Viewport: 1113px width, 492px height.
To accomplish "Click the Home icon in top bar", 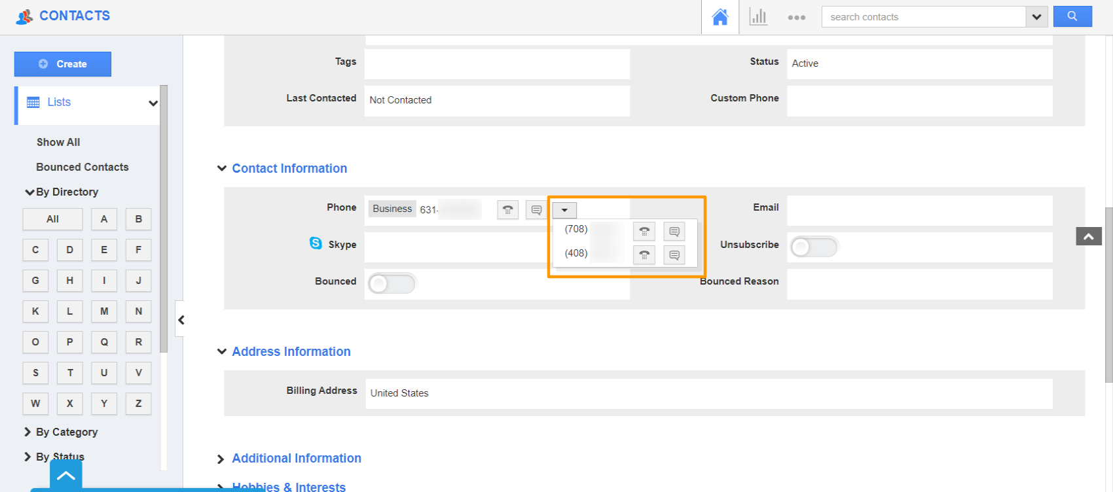I will click(720, 17).
